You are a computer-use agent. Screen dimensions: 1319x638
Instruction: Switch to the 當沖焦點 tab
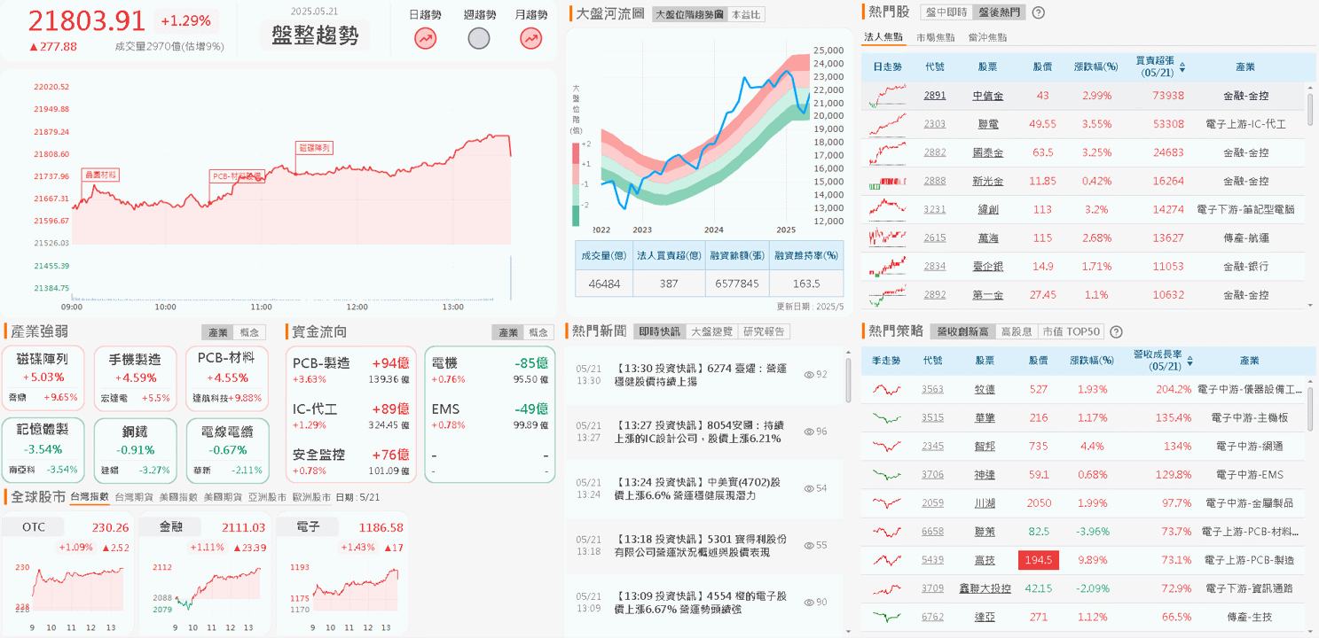point(987,37)
